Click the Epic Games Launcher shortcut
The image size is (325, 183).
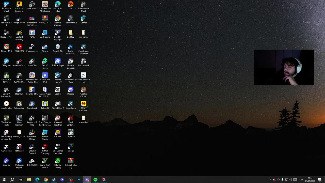(x=58, y=149)
